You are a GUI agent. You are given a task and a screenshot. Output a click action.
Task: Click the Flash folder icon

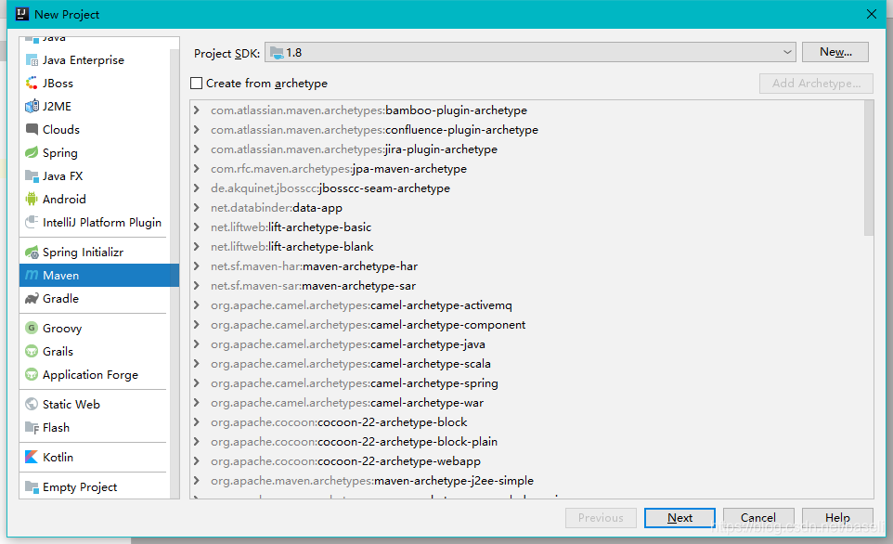(x=32, y=428)
